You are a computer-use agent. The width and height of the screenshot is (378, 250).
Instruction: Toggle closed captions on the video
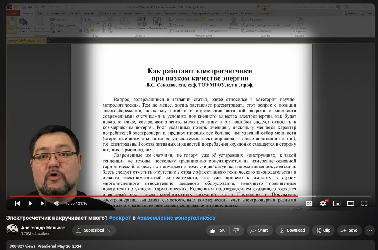tap(309, 203)
